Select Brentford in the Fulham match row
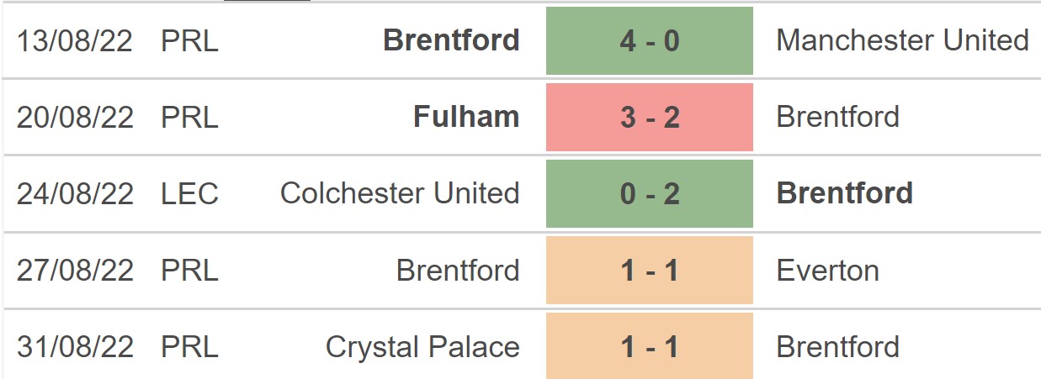The height and width of the screenshot is (379, 1041). (x=837, y=117)
